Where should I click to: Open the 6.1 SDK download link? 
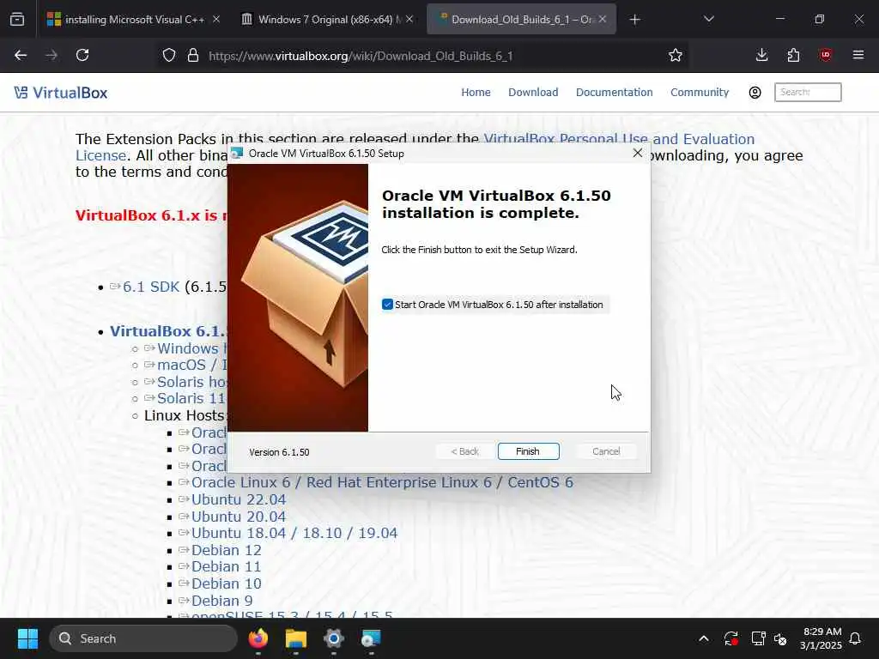coord(151,287)
